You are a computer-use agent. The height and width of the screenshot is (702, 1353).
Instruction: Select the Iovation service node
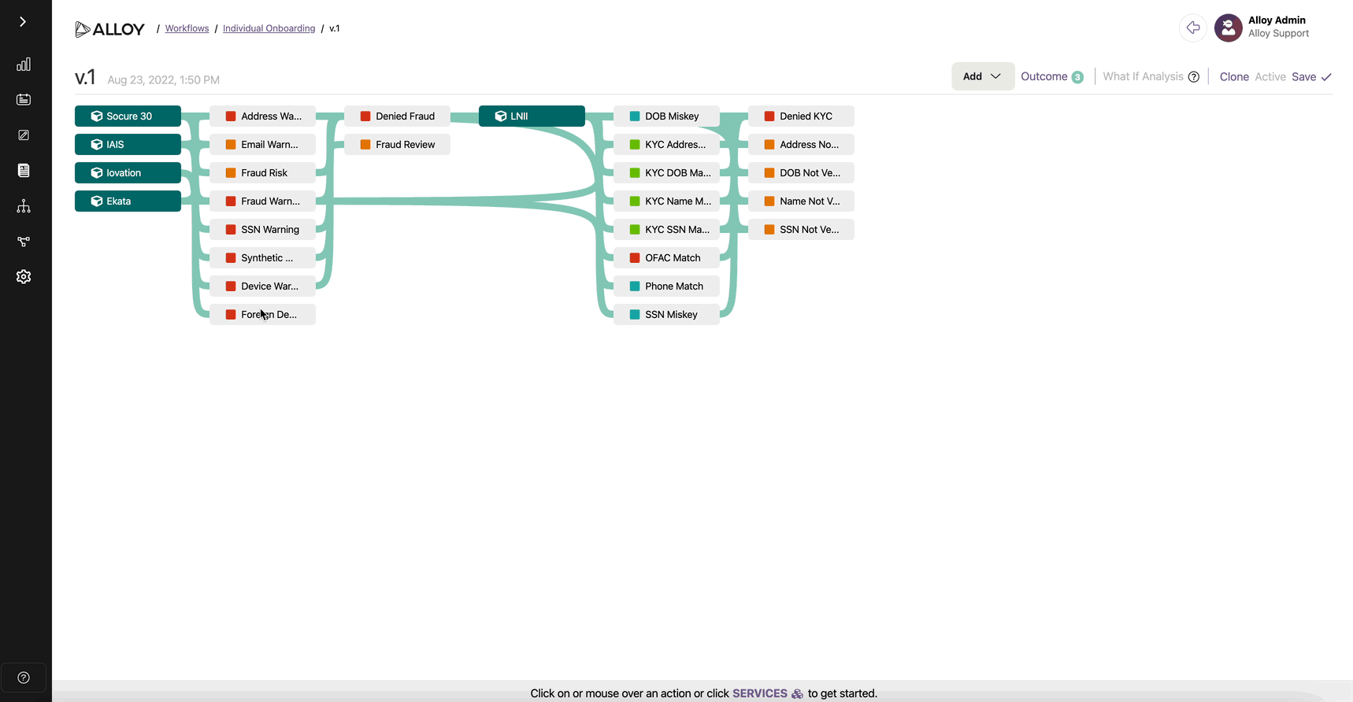128,172
